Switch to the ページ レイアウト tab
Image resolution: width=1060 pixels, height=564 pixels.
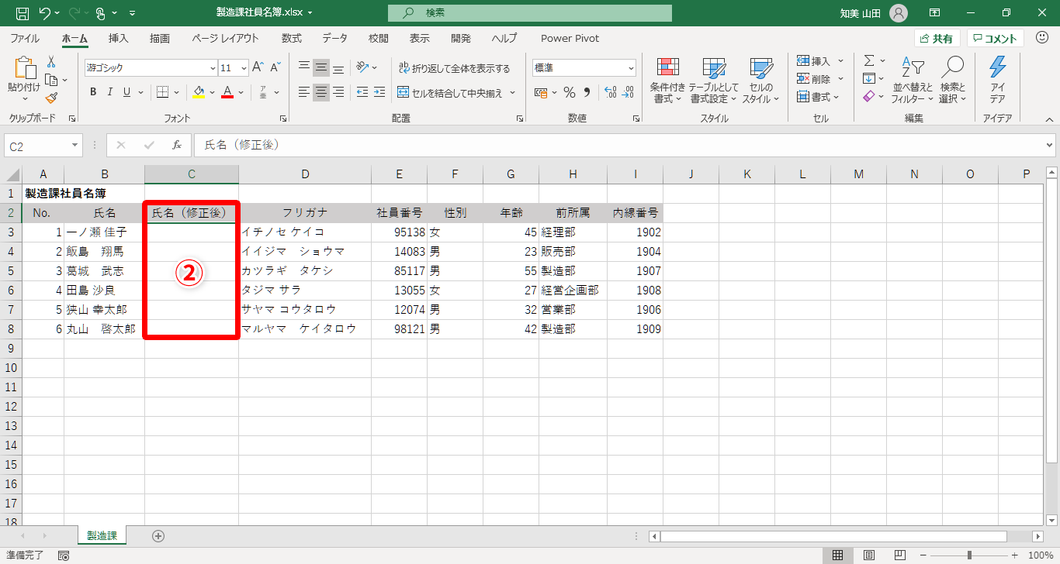(225, 38)
